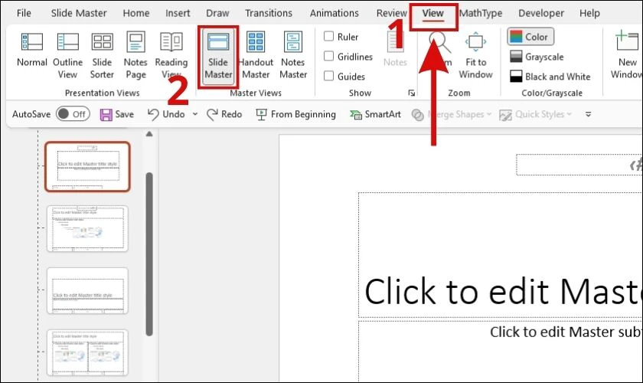
Task: Open the File tab
Action: [24, 13]
